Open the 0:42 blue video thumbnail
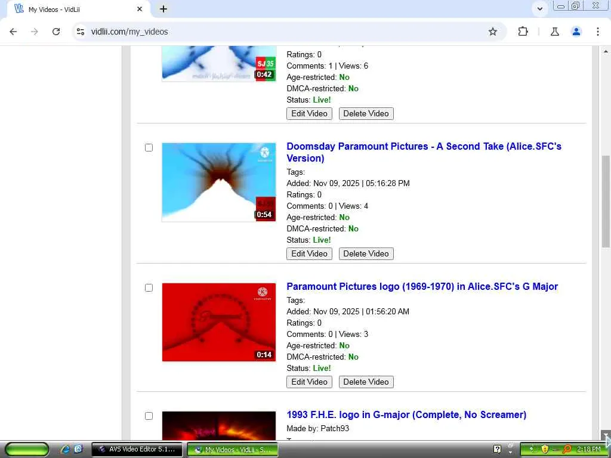The height and width of the screenshot is (458, 611). (x=219, y=63)
